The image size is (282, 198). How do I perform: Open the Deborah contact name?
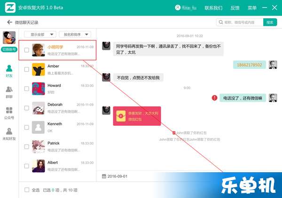[55, 105]
